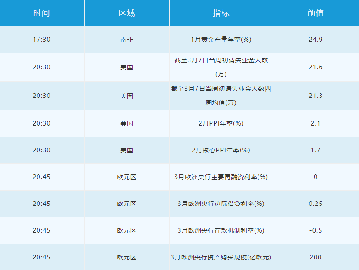Click 欧元区 in the 资产购买规模 row
This screenshot has height=270, width=359.
click(126, 257)
